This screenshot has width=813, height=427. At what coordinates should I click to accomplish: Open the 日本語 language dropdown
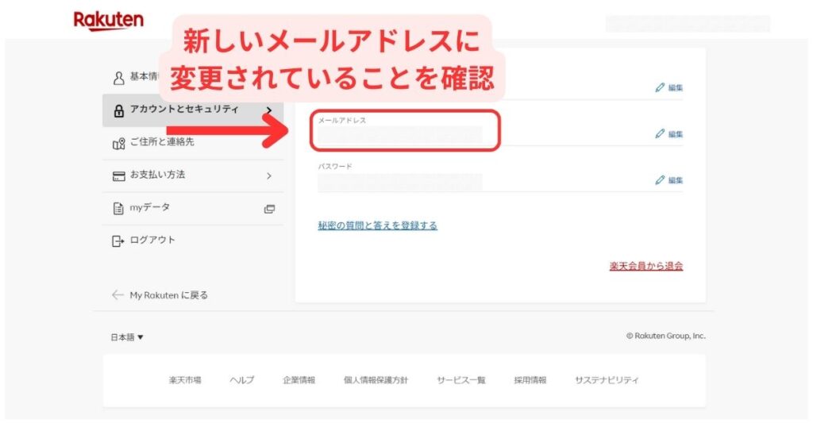click(127, 337)
